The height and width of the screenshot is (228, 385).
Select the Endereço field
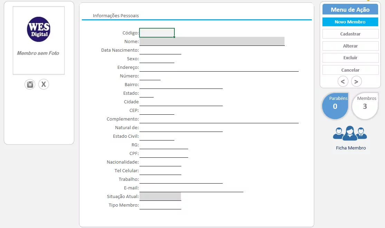coord(219,68)
